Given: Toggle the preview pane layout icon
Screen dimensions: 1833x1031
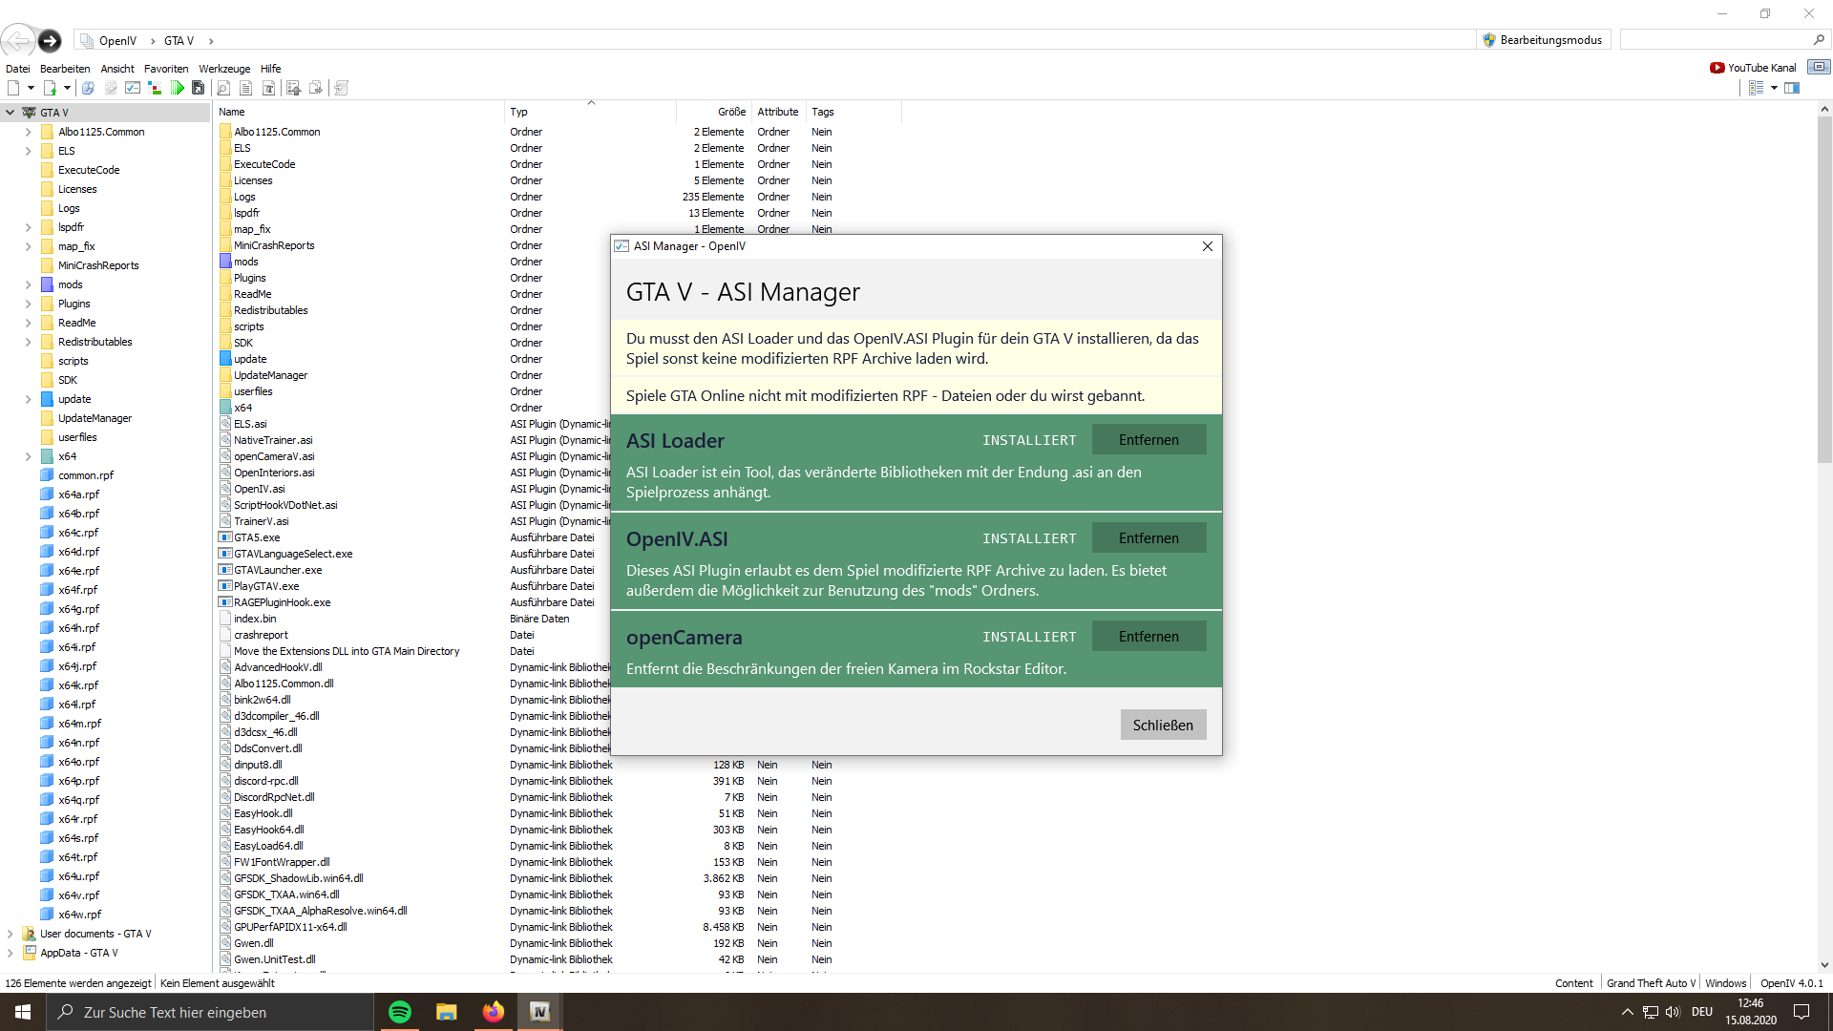Looking at the screenshot, I should [x=1792, y=88].
